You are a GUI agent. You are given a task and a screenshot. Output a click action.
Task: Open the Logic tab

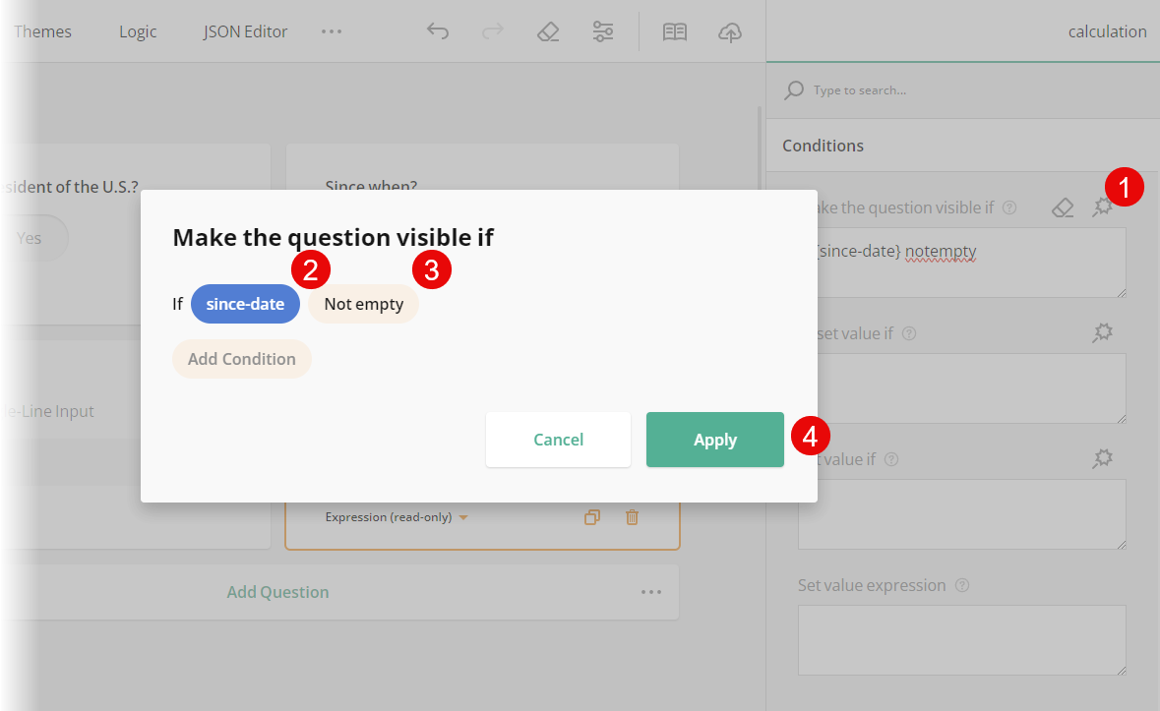tap(137, 31)
